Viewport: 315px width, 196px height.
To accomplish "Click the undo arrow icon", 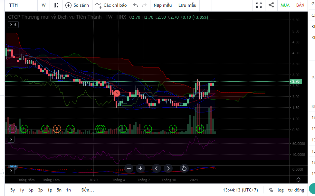I will [x=135, y=5].
